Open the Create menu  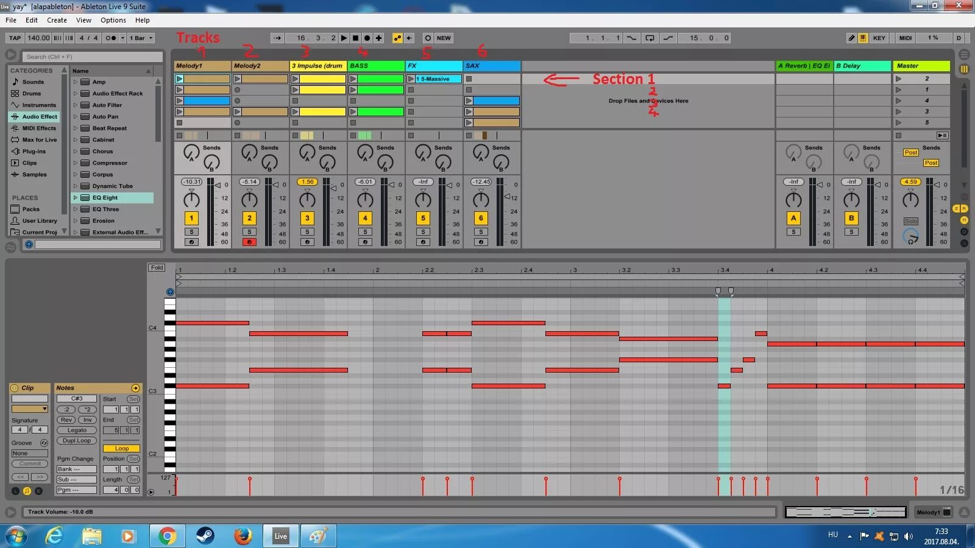tap(57, 20)
